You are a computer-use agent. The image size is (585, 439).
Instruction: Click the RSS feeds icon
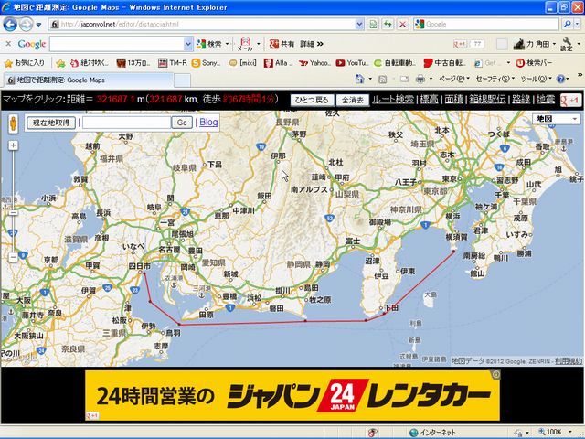382,80
